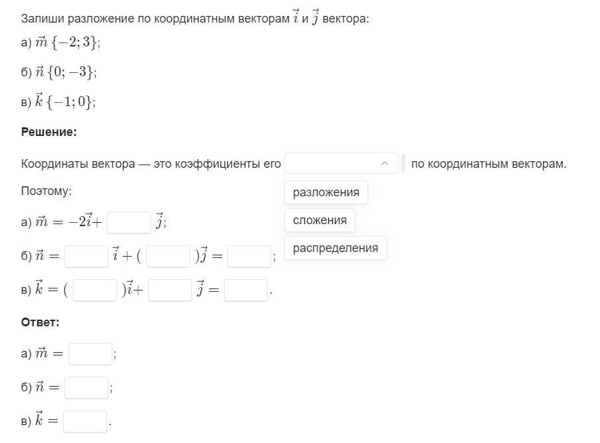Image resolution: width=600 pixels, height=443 pixels.
Task: Select the result field for vector k in the solution
Action: [x=246, y=290]
